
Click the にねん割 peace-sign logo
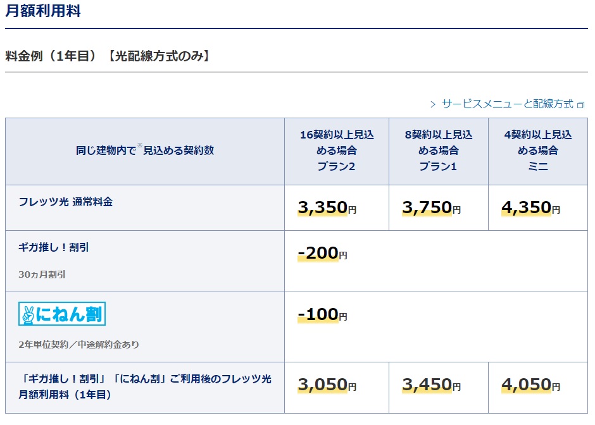[62, 314]
